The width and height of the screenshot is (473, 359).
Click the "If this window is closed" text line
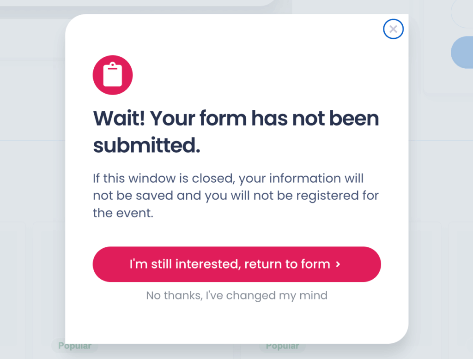click(x=228, y=179)
